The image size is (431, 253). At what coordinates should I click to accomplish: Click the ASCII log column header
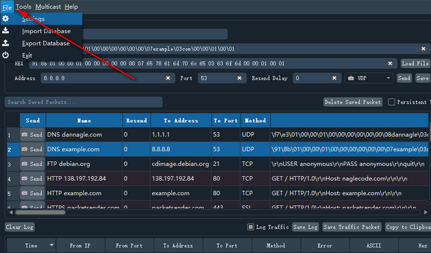pyautogui.click(x=374, y=246)
